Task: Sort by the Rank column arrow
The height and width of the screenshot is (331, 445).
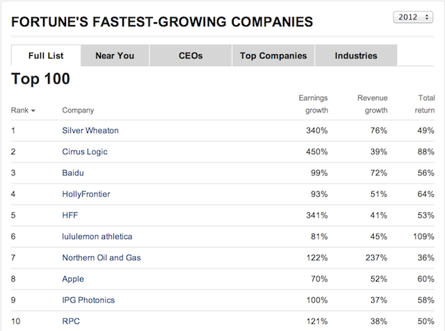Action: tap(33, 111)
